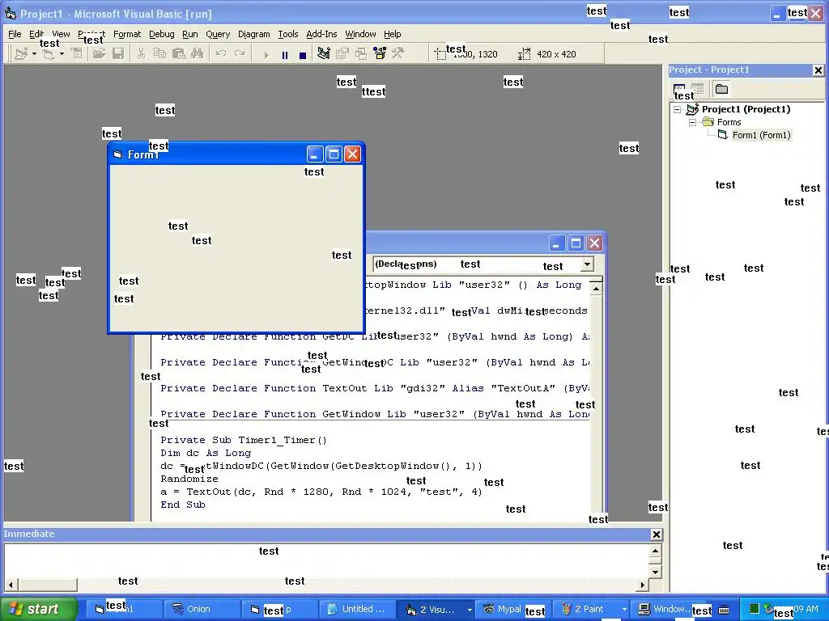
Task: Close the Project - Project1 panel
Action: click(818, 70)
